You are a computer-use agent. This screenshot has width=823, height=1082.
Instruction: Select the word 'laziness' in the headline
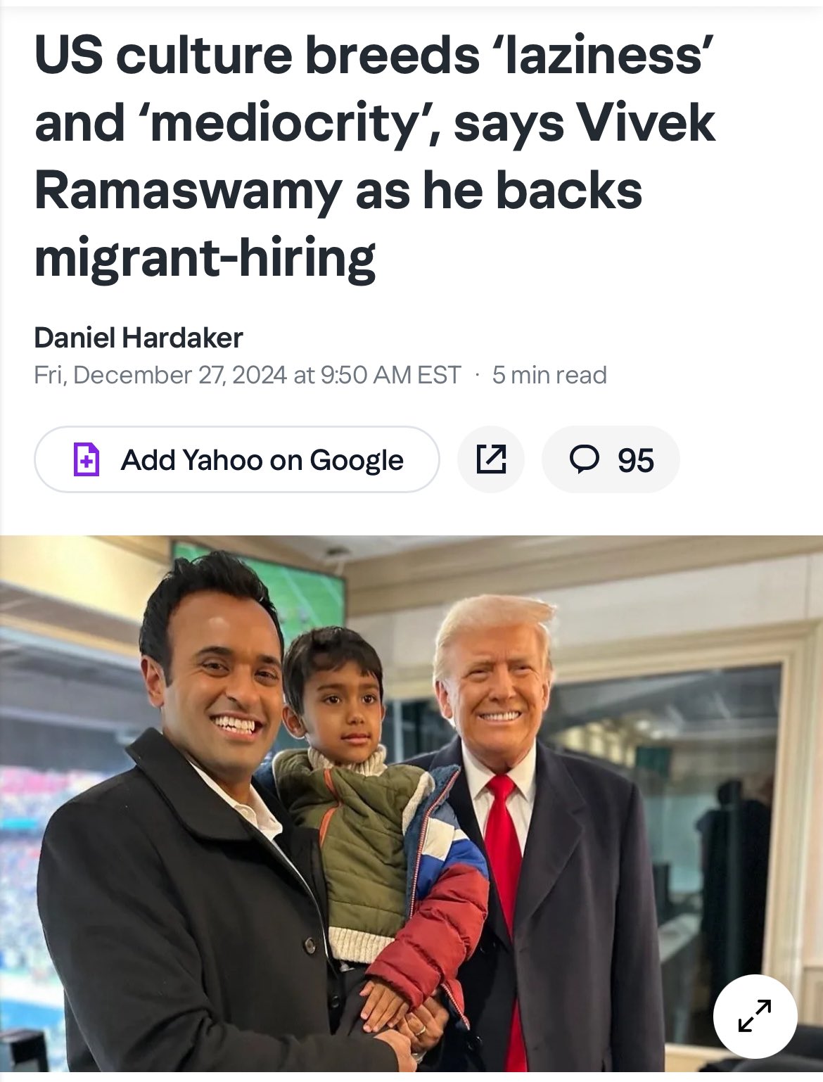point(605,56)
